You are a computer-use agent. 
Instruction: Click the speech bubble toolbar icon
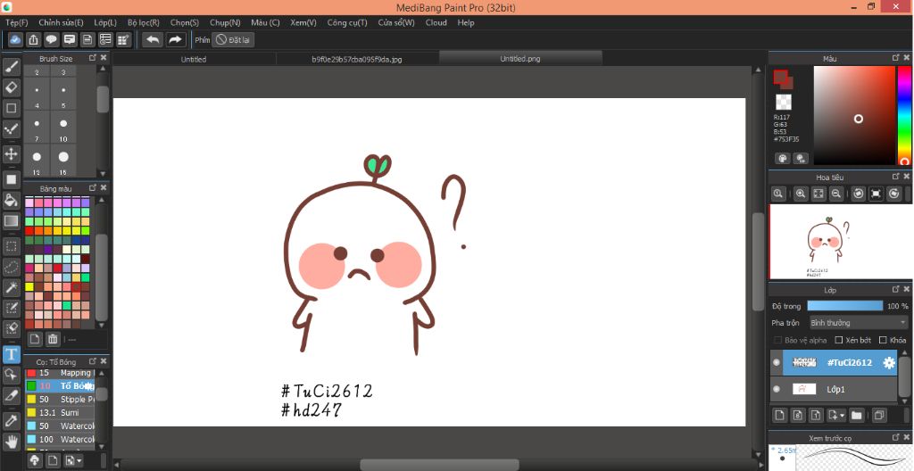(x=51, y=39)
